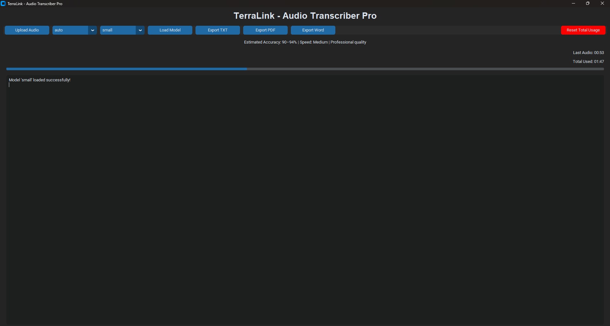Select the 'Last Audio: 00:53' label
The image size is (610, 326).
point(588,52)
